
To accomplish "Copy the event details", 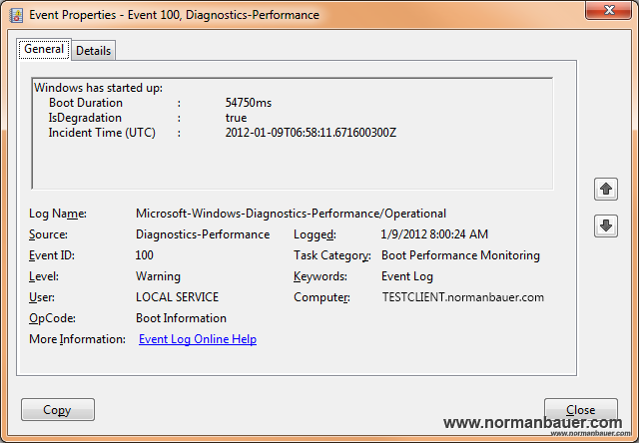I will [x=58, y=410].
